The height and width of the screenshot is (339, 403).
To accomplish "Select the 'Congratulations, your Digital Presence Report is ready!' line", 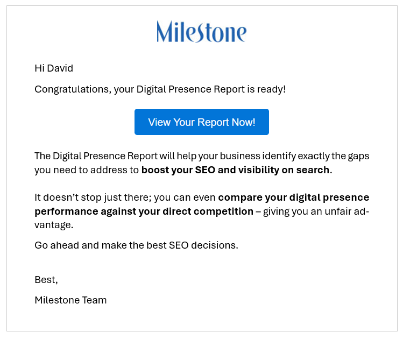I will pos(160,89).
